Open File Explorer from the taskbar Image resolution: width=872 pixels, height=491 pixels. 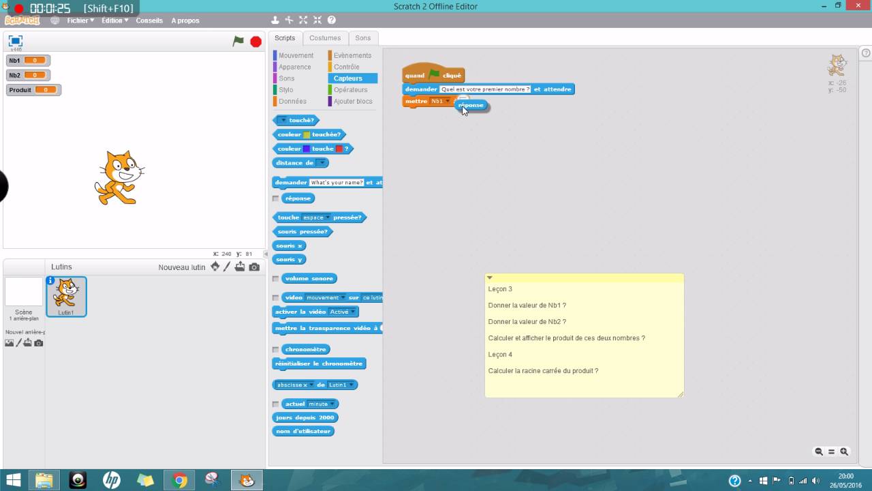(44, 480)
